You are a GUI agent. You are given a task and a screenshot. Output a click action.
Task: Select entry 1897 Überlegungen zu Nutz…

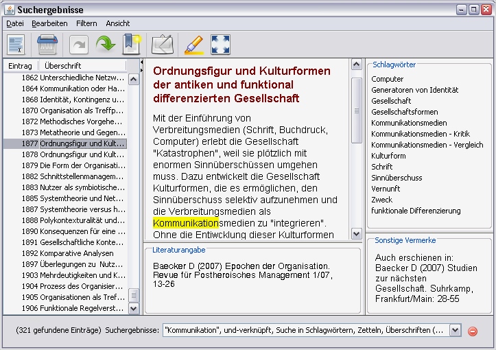(65, 264)
